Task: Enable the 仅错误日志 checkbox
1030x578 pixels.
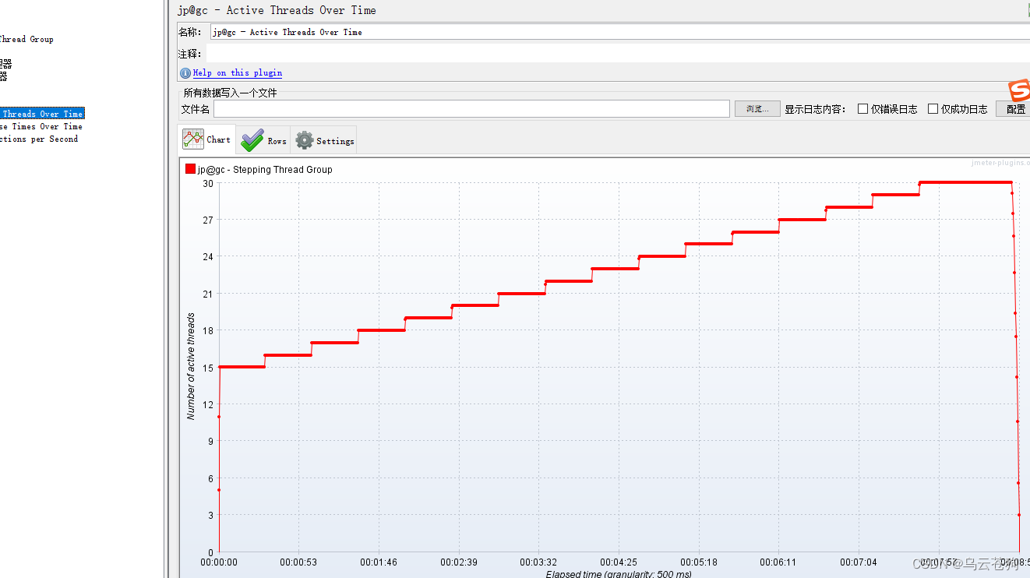Action: 863,109
